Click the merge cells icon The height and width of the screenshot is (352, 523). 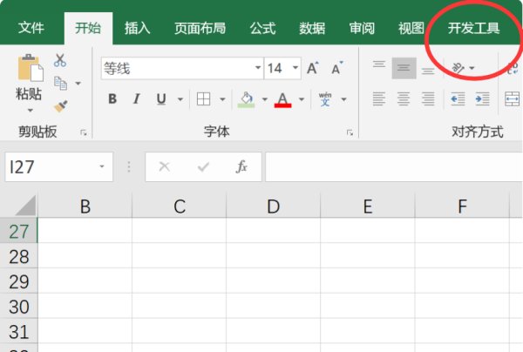513,99
